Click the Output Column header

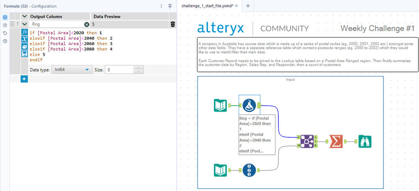click(x=46, y=17)
